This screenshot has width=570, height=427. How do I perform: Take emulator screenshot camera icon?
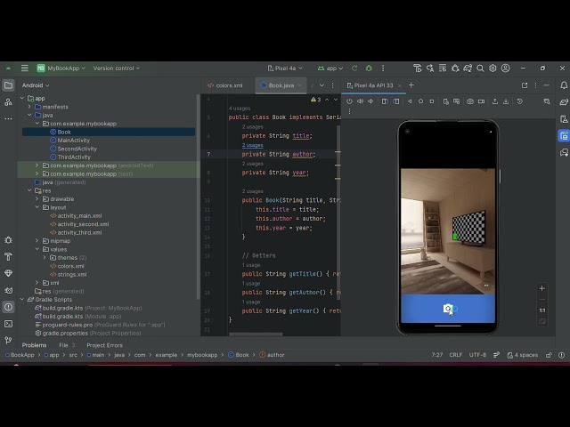[x=470, y=101]
